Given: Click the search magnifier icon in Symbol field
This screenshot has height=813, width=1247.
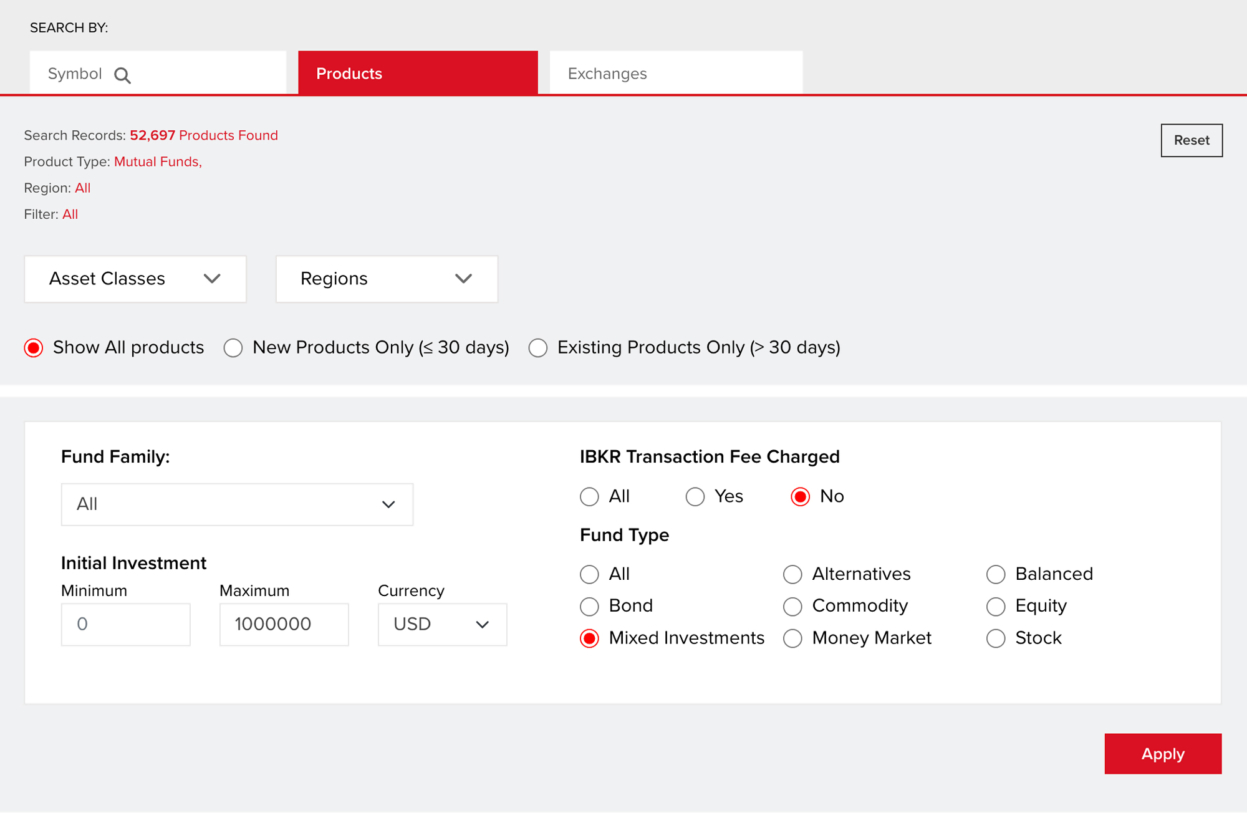Looking at the screenshot, I should [123, 74].
